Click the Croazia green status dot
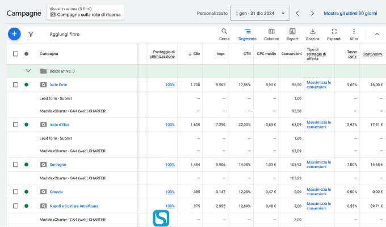The width and height of the screenshot is (386, 227). pos(26,192)
